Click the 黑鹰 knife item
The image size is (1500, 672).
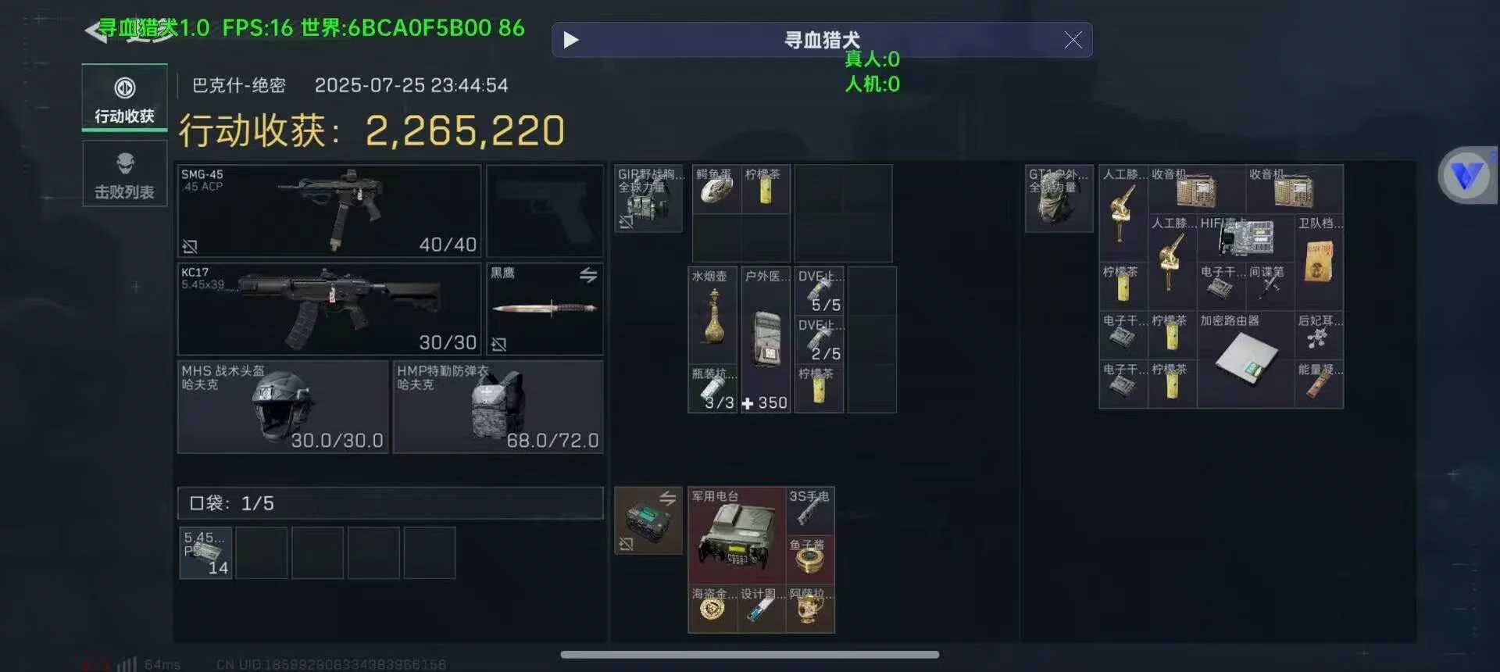click(x=545, y=309)
